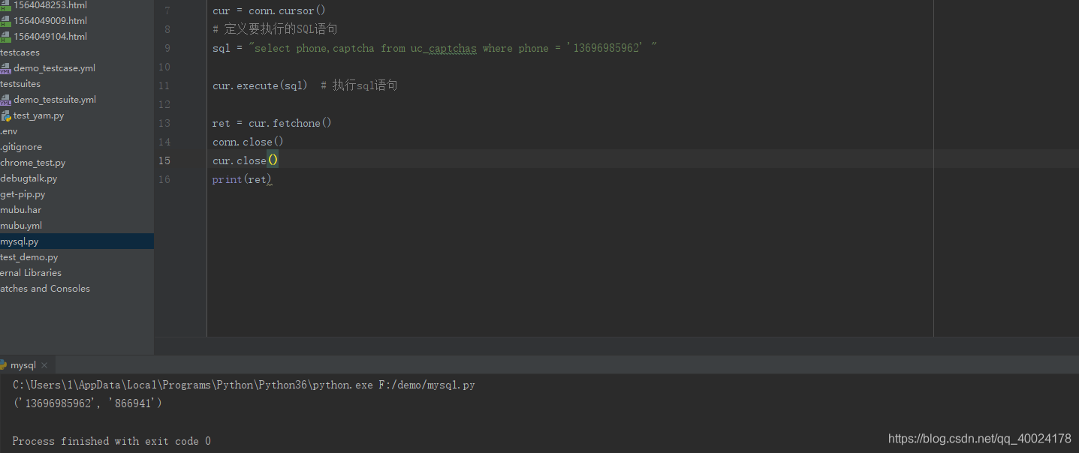
Task: Place the cursor on line number 13 in the gutter
Action: click(x=164, y=123)
